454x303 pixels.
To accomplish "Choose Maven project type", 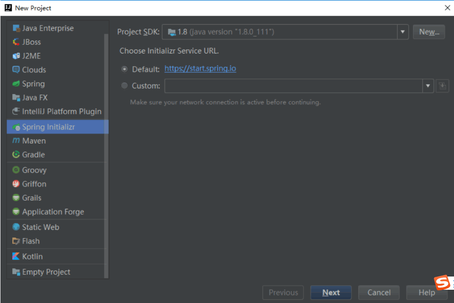I will coord(58,141).
